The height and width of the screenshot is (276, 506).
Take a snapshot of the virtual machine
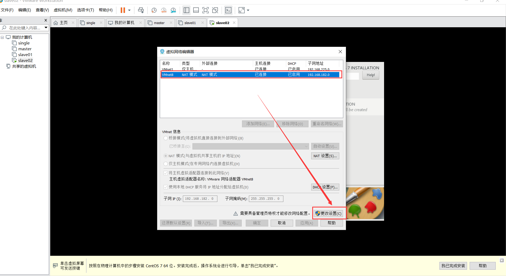(x=154, y=10)
